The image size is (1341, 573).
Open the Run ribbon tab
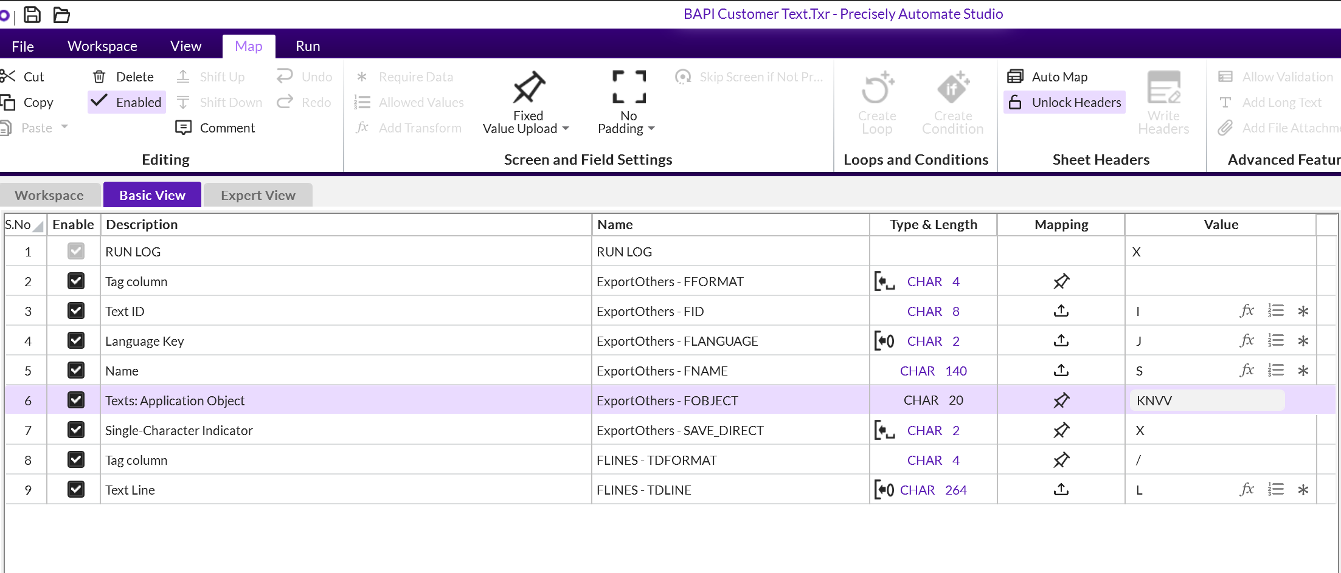point(308,46)
